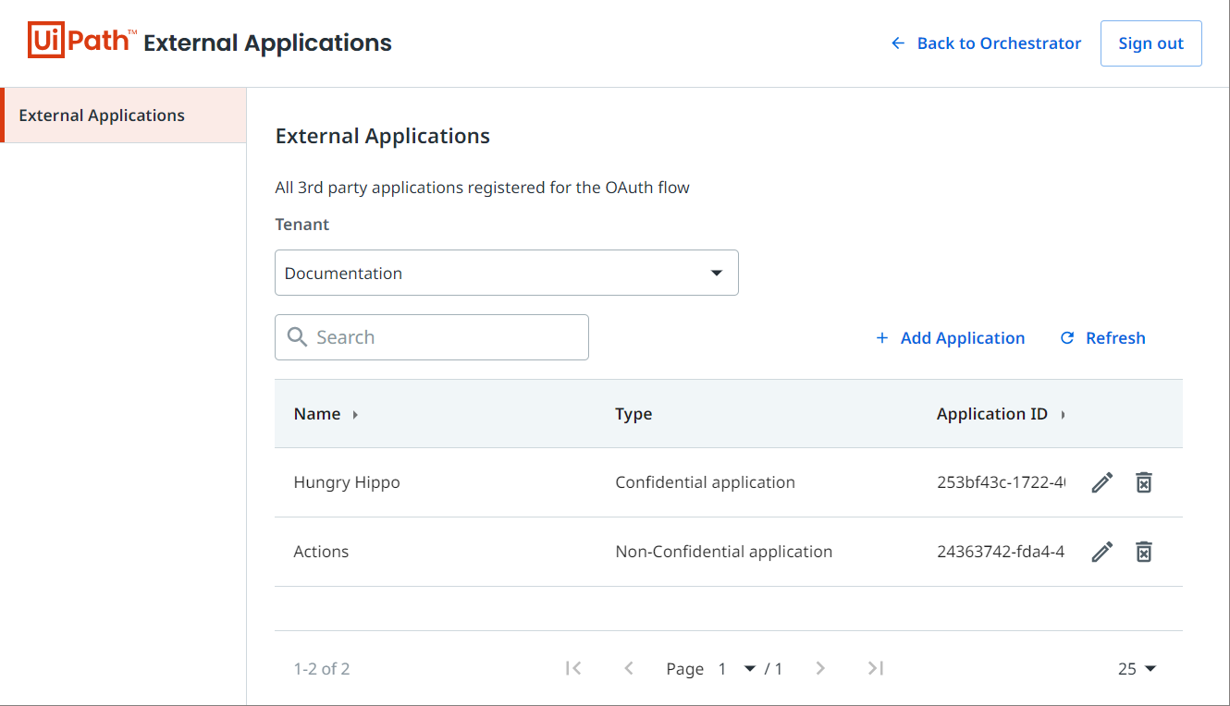Image resolution: width=1230 pixels, height=706 pixels.
Task: Go to next page arrow
Action: (x=820, y=668)
